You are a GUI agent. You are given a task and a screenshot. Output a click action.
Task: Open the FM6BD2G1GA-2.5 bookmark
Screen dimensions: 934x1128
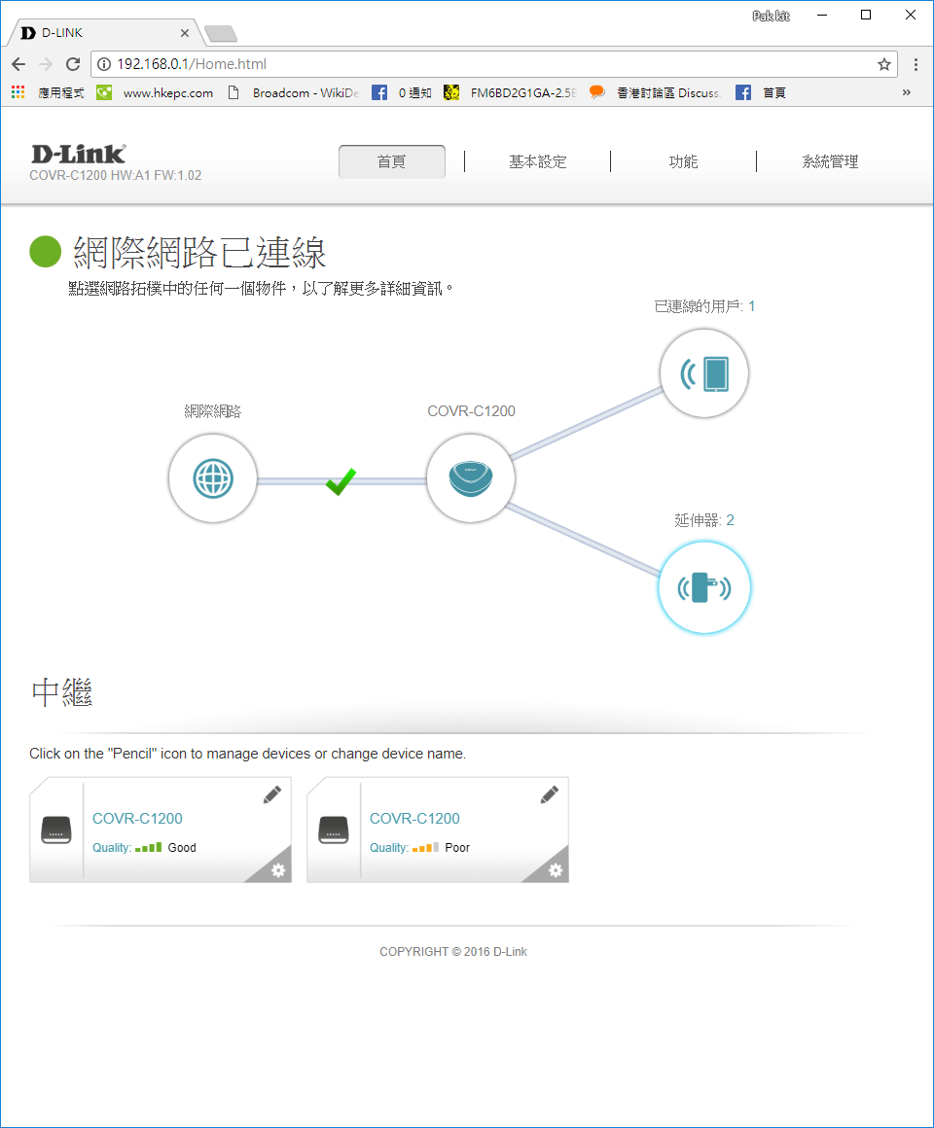(x=510, y=92)
